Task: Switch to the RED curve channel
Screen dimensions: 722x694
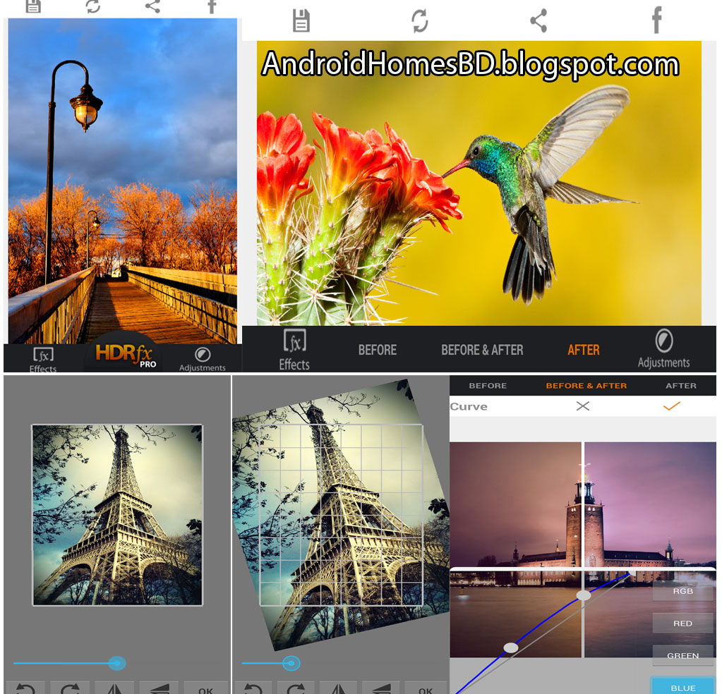Action: pos(682,623)
